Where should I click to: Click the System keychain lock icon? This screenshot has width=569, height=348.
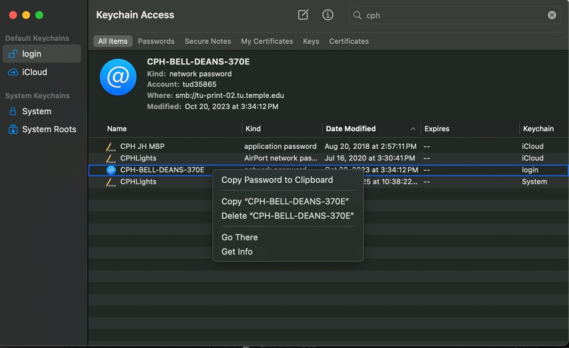13,112
